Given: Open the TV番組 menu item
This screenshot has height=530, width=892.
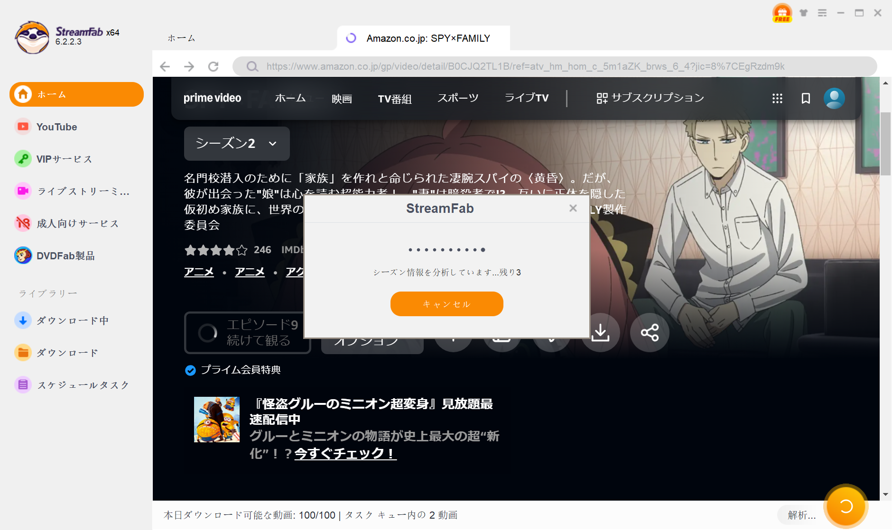Looking at the screenshot, I should (x=395, y=98).
